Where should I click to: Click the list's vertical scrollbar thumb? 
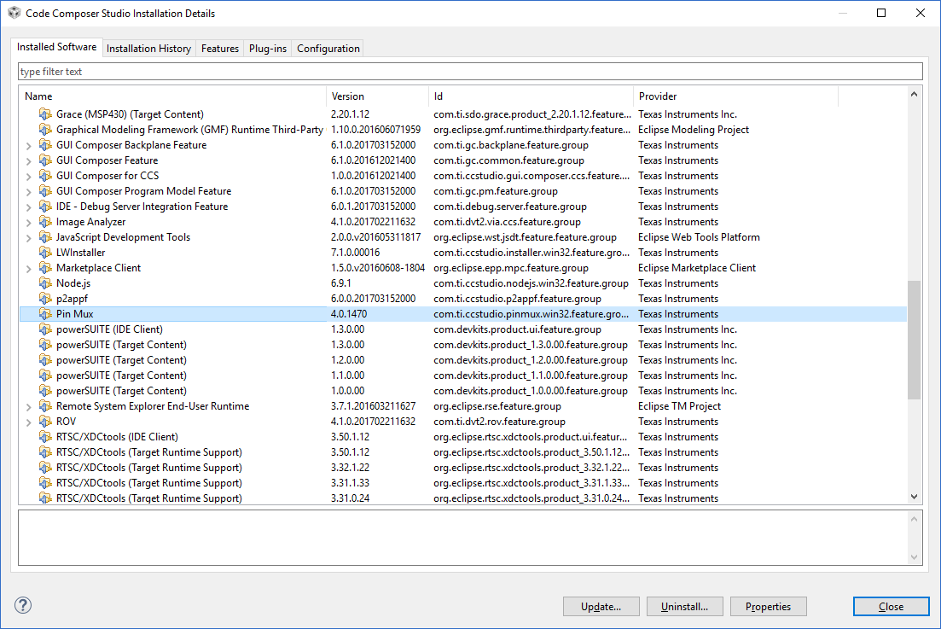pyautogui.click(x=914, y=340)
